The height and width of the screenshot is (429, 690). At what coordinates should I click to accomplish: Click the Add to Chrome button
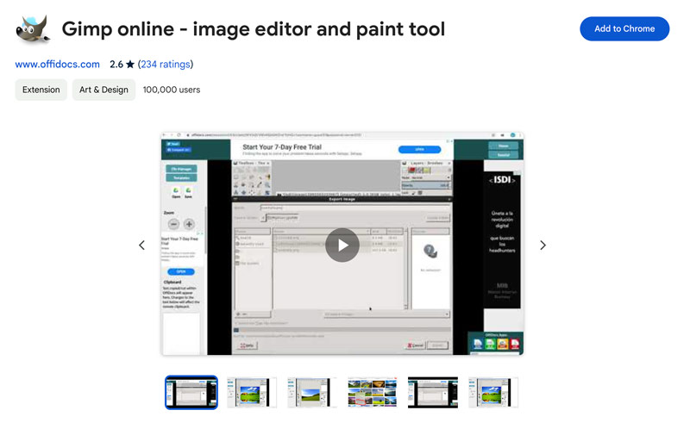pos(624,29)
